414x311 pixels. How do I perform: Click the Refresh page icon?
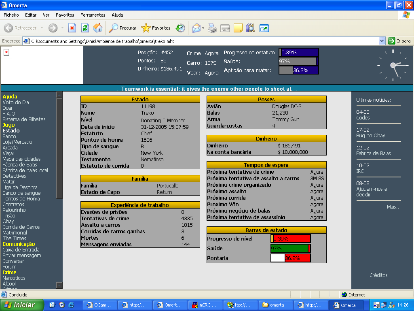(x=85, y=28)
